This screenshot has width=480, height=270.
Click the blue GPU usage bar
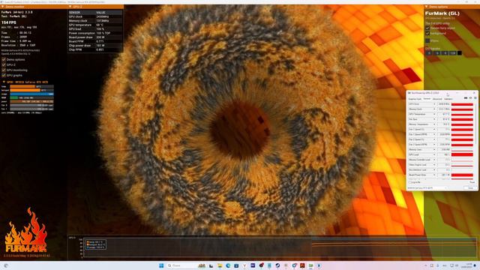(x=31, y=94)
